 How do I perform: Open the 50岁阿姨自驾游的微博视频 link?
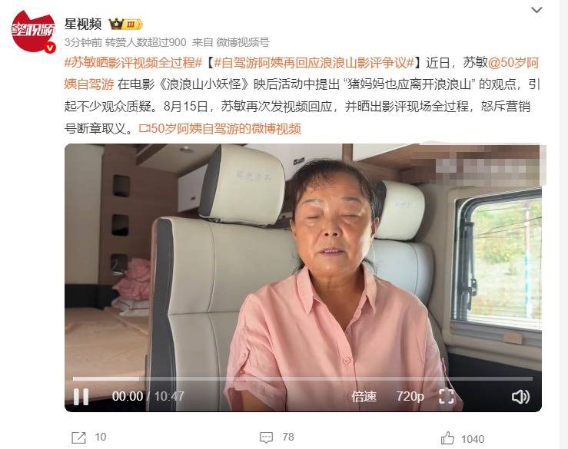tap(220, 129)
